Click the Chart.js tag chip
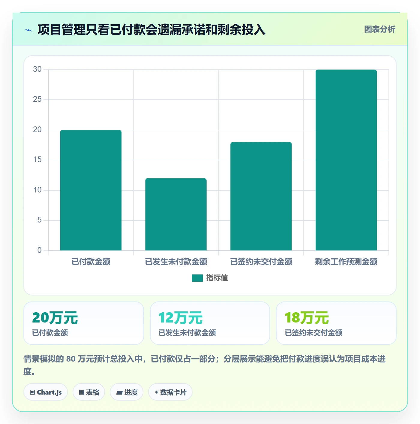This screenshot has height=424, width=420. [x=46, y=392]
